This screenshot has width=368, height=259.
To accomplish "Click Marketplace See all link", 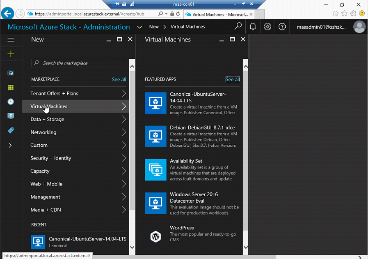I will [119, 79].
